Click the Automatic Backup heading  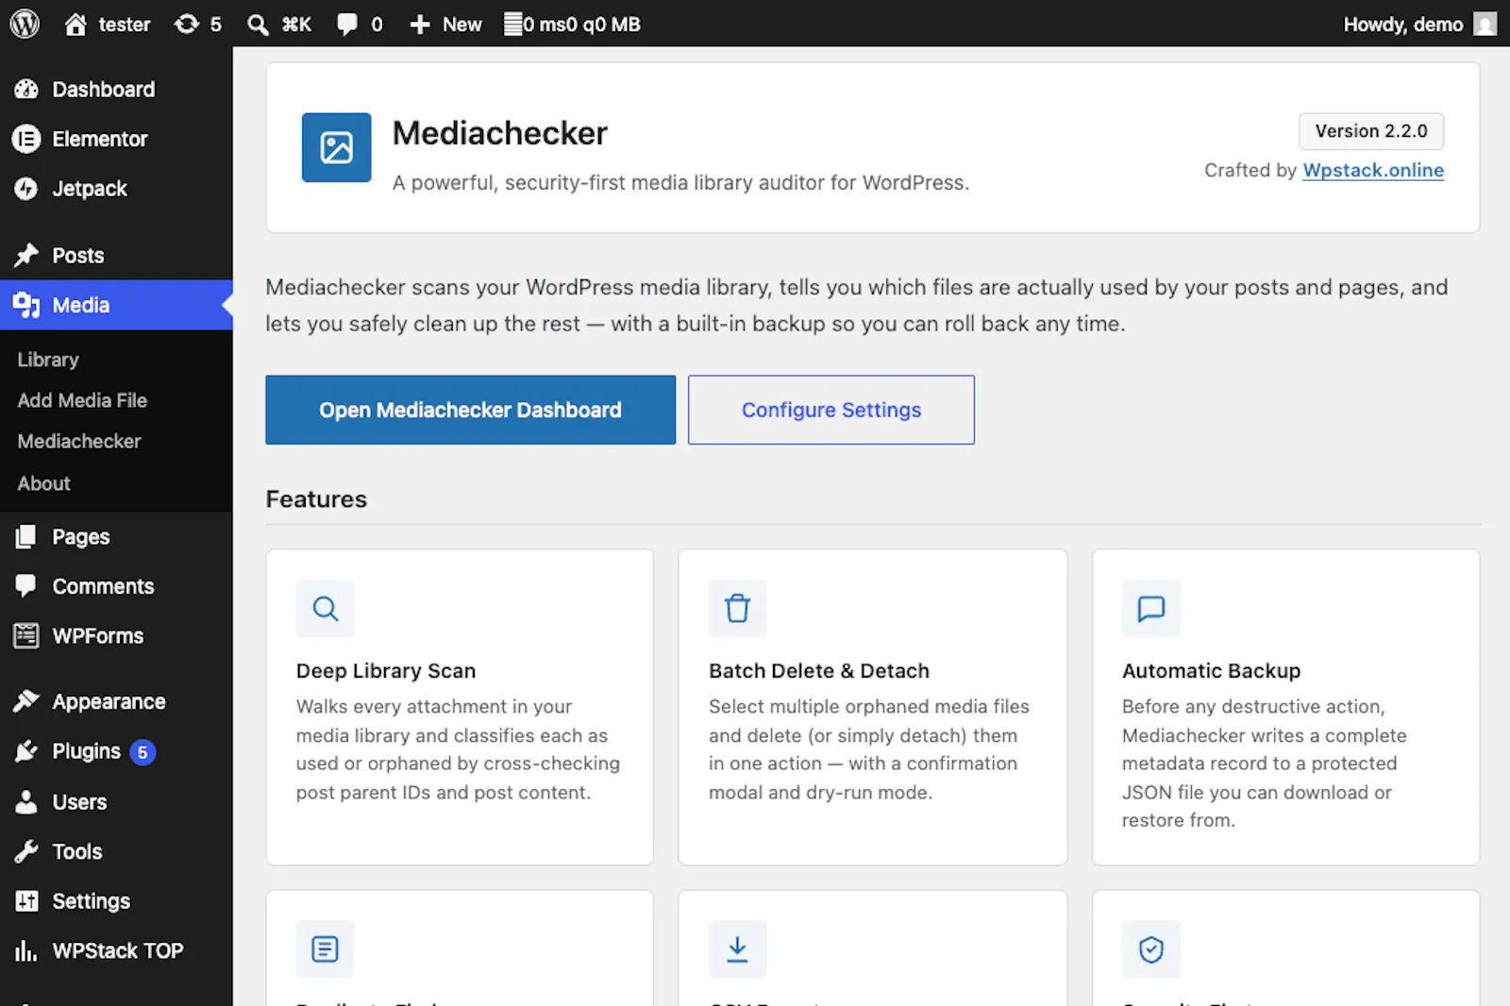pos(1211,671)
